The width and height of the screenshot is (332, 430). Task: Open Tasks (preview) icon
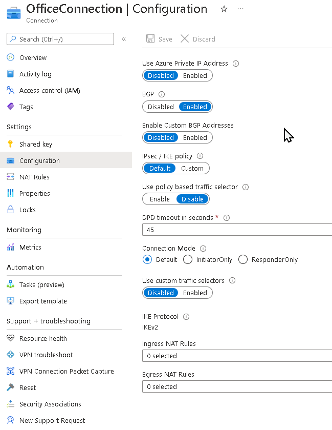(x=10, y=284)
